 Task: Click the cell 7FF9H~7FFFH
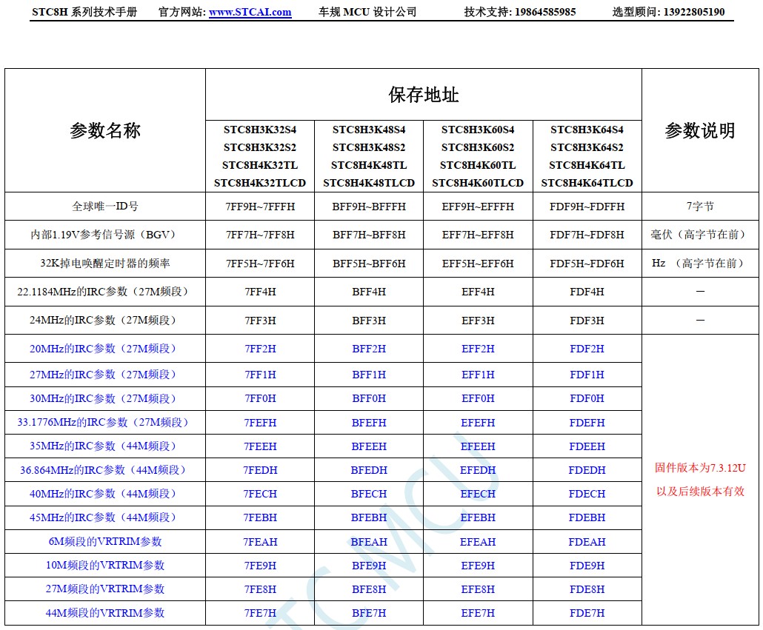[260, 207]
